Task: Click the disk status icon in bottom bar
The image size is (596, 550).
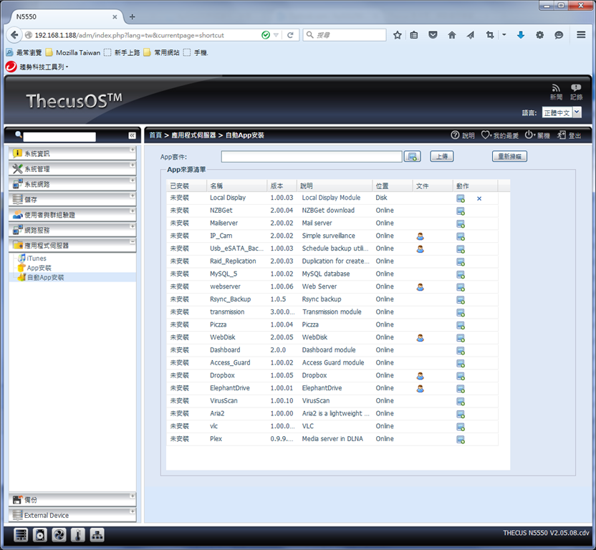Action: click(x=39, y=535)
